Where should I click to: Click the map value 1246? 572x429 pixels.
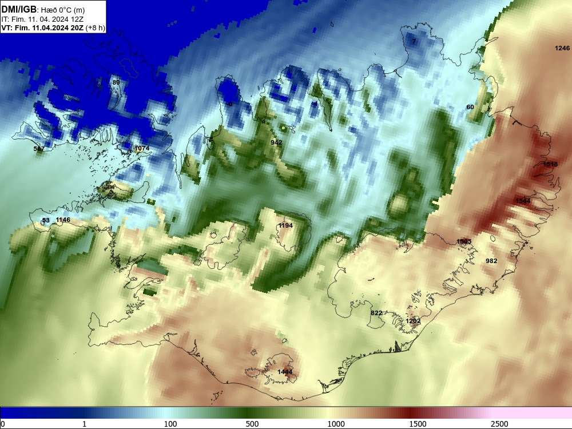click(x=562, y=48)
